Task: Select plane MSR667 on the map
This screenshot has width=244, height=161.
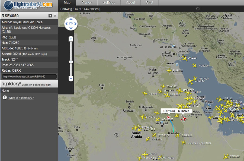Action: pyautogui.click(x=145, y=93)
